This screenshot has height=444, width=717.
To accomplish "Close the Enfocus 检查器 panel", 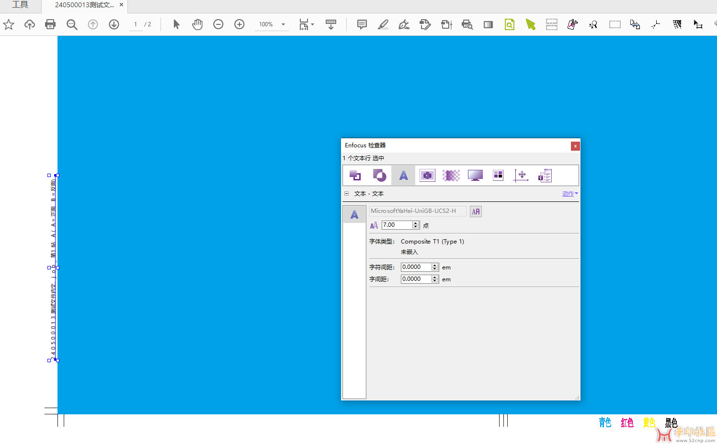I will pyautogui.click(x=575, y=146).
